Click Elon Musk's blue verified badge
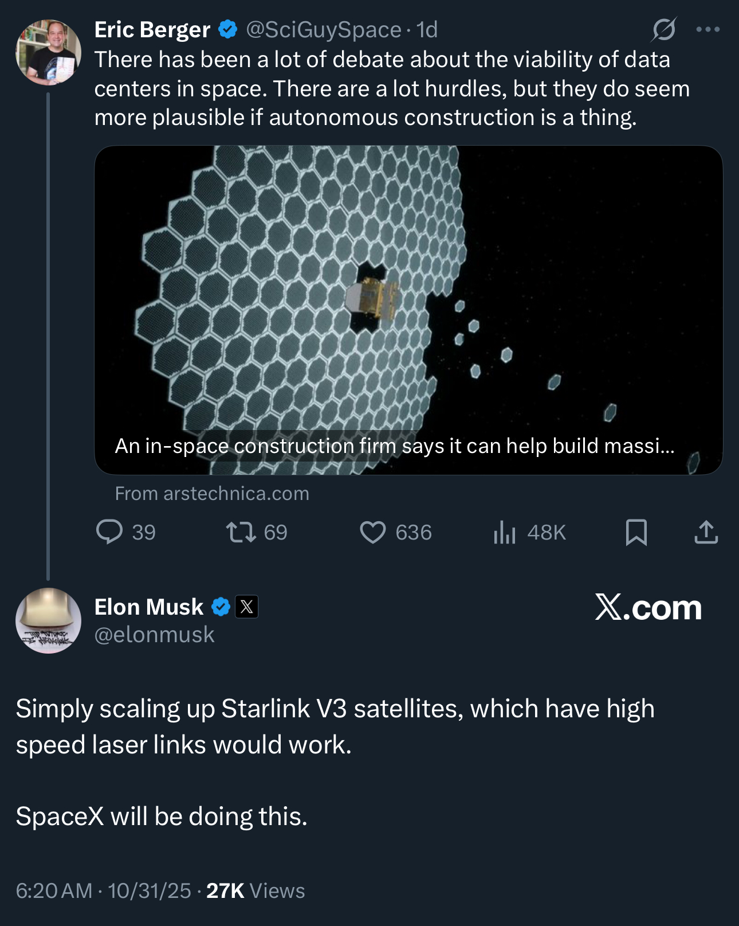Image resolution: width=739 pixels, height=926 pixels. pyautogui.click(x=221, y=607)
